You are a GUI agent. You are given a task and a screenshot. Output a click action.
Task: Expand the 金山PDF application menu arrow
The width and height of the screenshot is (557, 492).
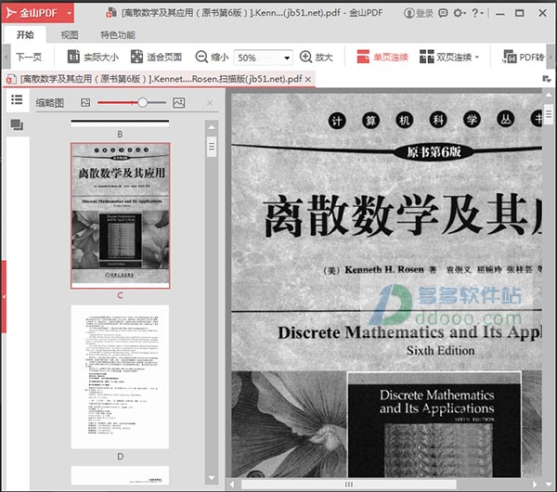69,13
